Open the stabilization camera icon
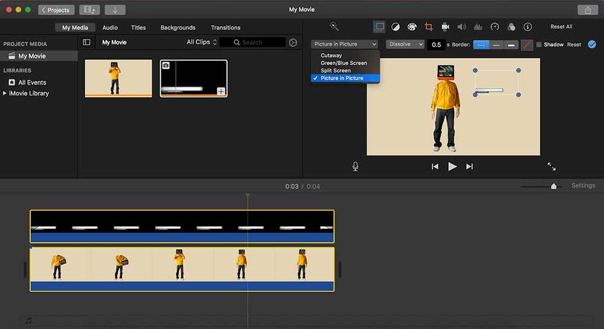Image resolution: width=604 pixels, height=329 pixels. point(445,27)
